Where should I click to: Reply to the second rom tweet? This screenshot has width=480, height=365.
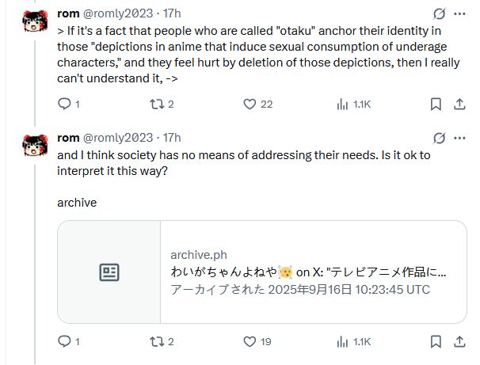65,342
